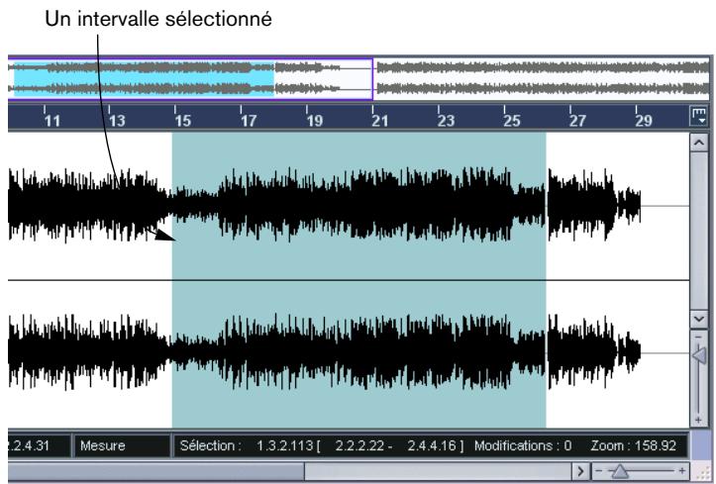Click the vertical zoom slider handle
Image resolution: width=716 pixels, height=484 pixels.
(699, 355)
